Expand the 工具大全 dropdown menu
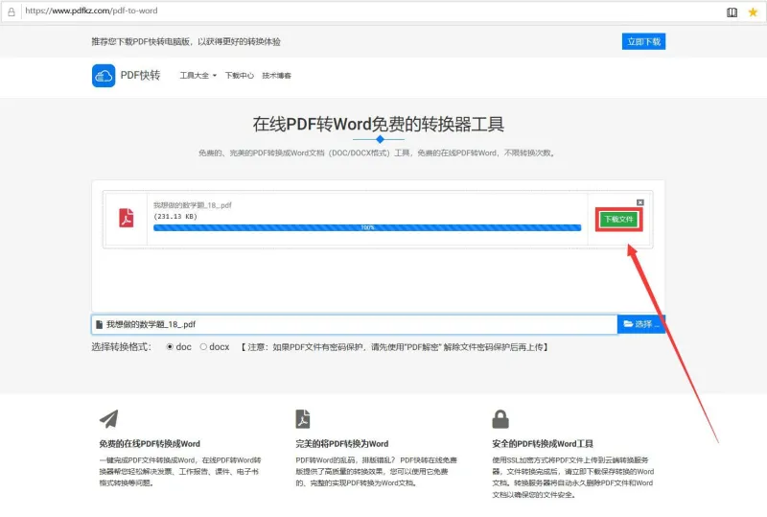Viewport: 767px width, 517px height. pyautogui.click(x=198, y=76)
